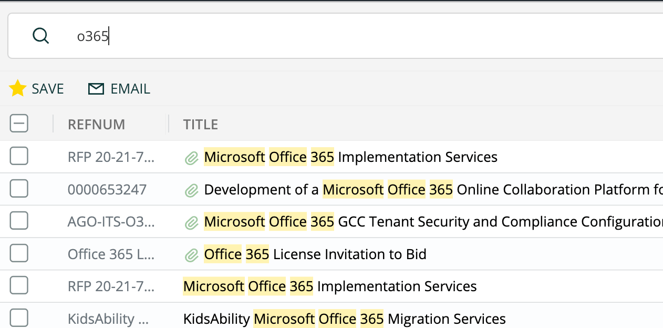Viewport: 663px width, 328px height.
Task: Click into the o365 search field
Action: 315,36
